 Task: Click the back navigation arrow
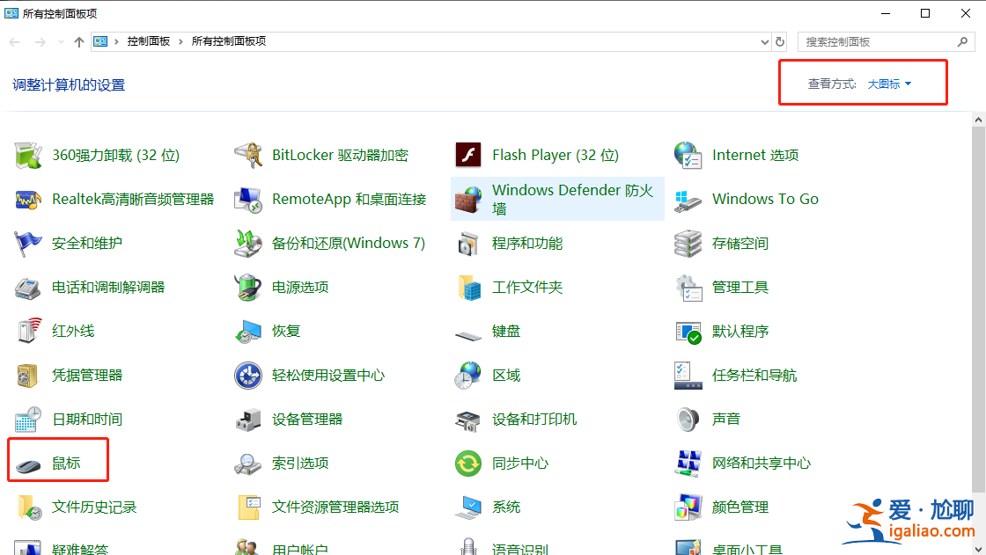pos(14,41)
